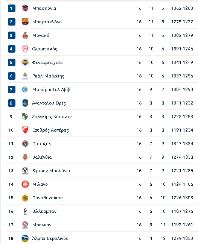Image resolution: width=198 pixels, height=244 pixels.
Task: Click the Μπαρτσελόνα club crest
Action: [25, 22]
